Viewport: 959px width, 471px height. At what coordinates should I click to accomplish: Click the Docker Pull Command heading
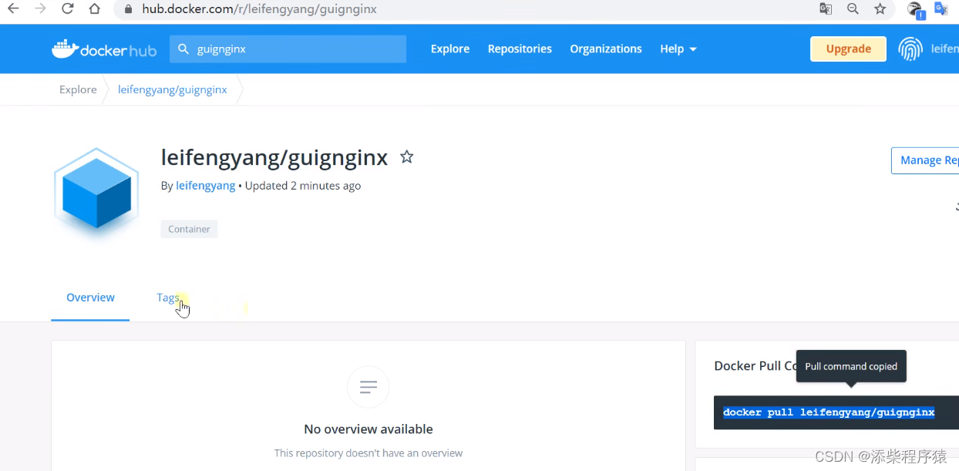point(755,366)
